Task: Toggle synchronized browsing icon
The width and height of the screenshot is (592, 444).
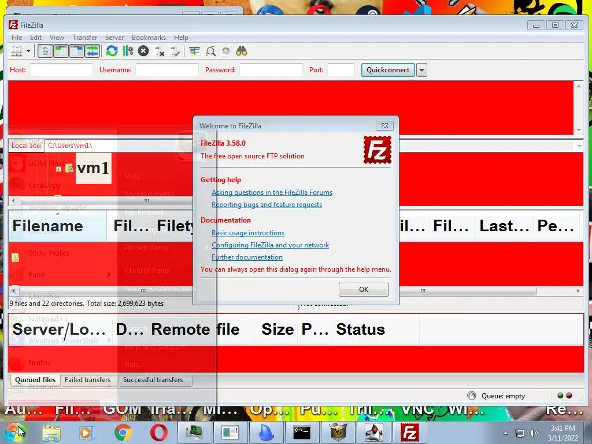Action: 226,51
